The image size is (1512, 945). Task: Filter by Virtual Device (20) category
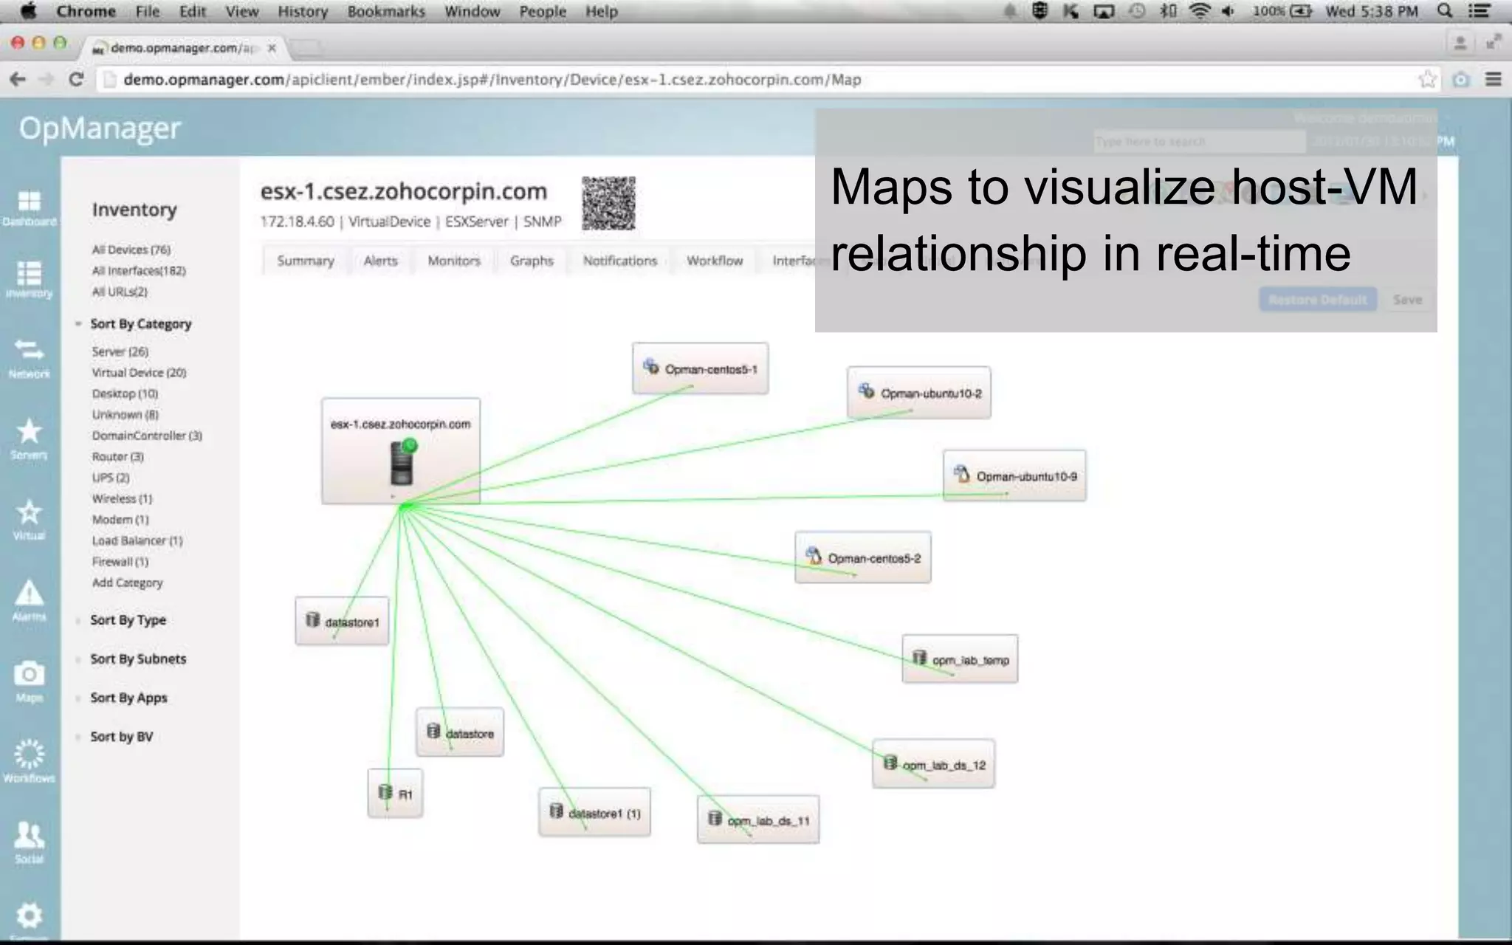pyautogui.click(x=139, y=372)
